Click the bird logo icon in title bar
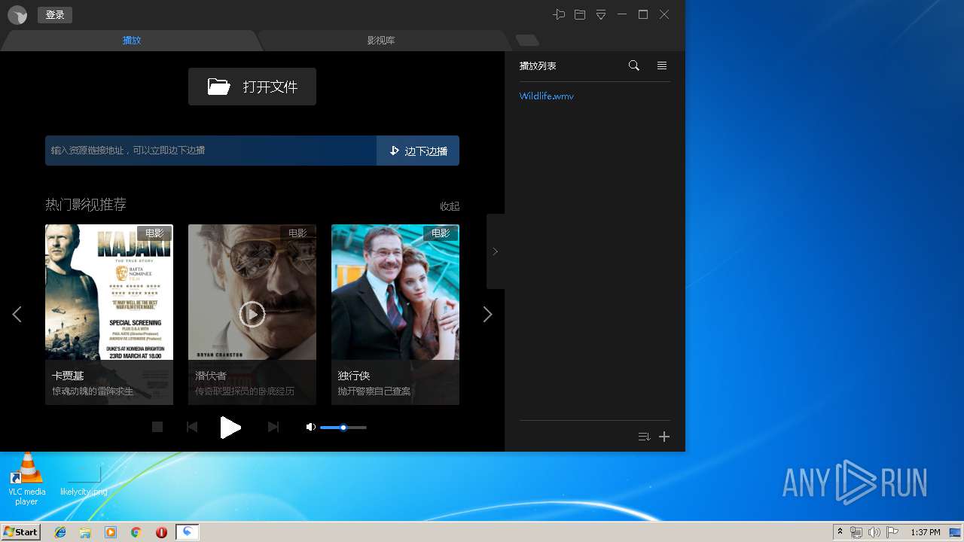This screenshot has height=542, width=964. tap(17, 15)
